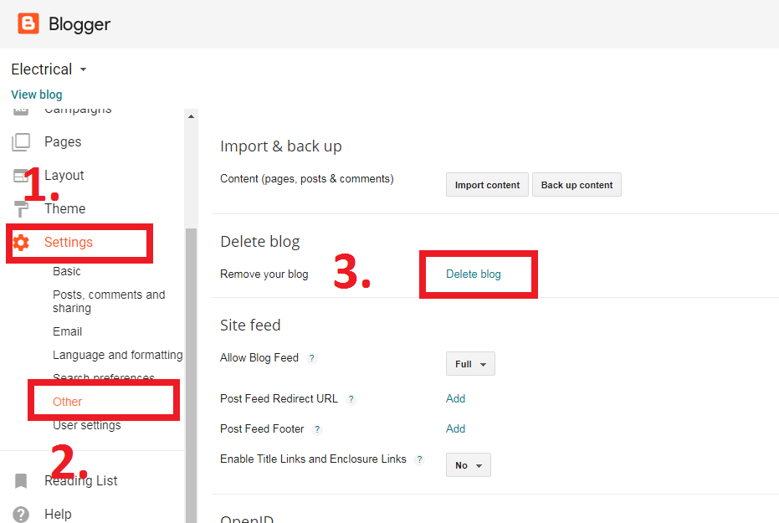Click the Blogger title text

pyautogui.click(x=79, y=24)
